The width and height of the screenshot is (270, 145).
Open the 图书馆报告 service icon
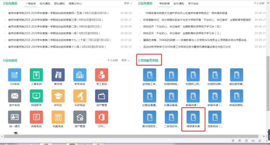[x=150, y=117]
